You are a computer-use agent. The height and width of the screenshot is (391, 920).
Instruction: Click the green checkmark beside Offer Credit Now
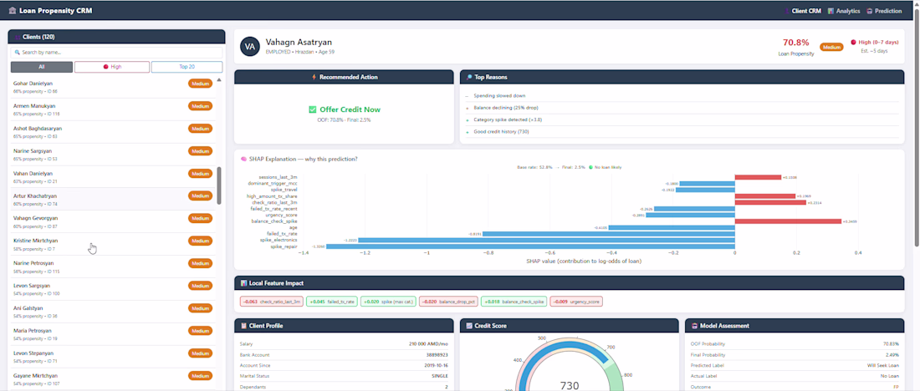pyautogui.click(x=313, y=109)
